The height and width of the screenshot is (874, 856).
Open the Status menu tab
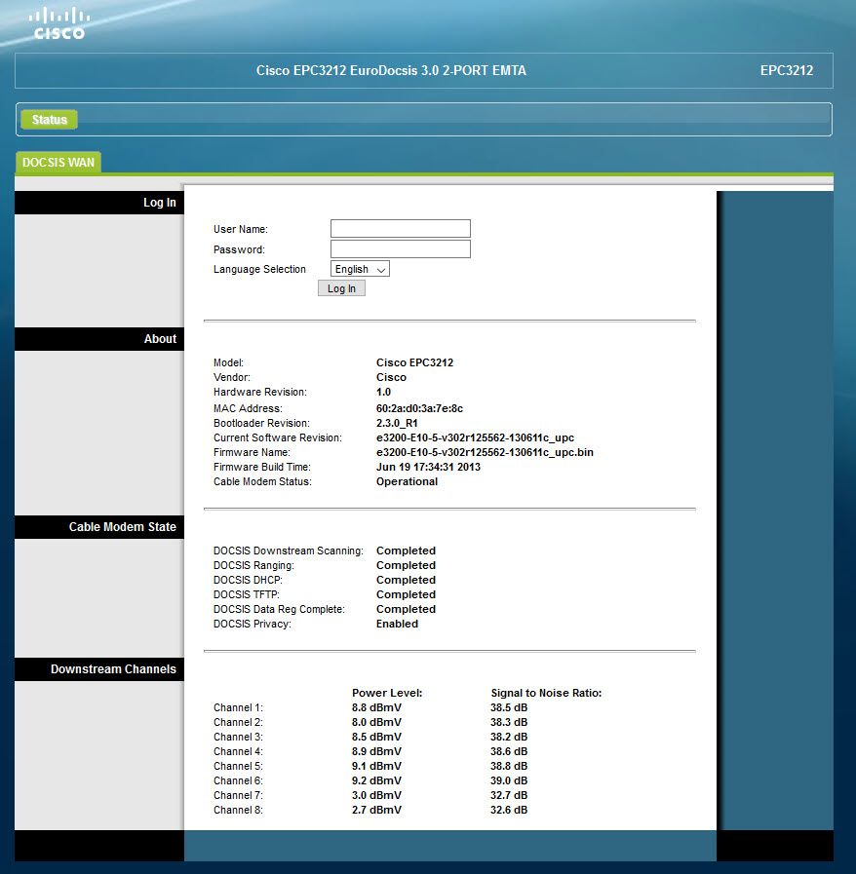point(49,119)
